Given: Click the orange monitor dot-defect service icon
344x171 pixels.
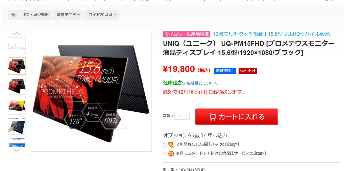Looking at the screenshot, I should pos(171,154).
